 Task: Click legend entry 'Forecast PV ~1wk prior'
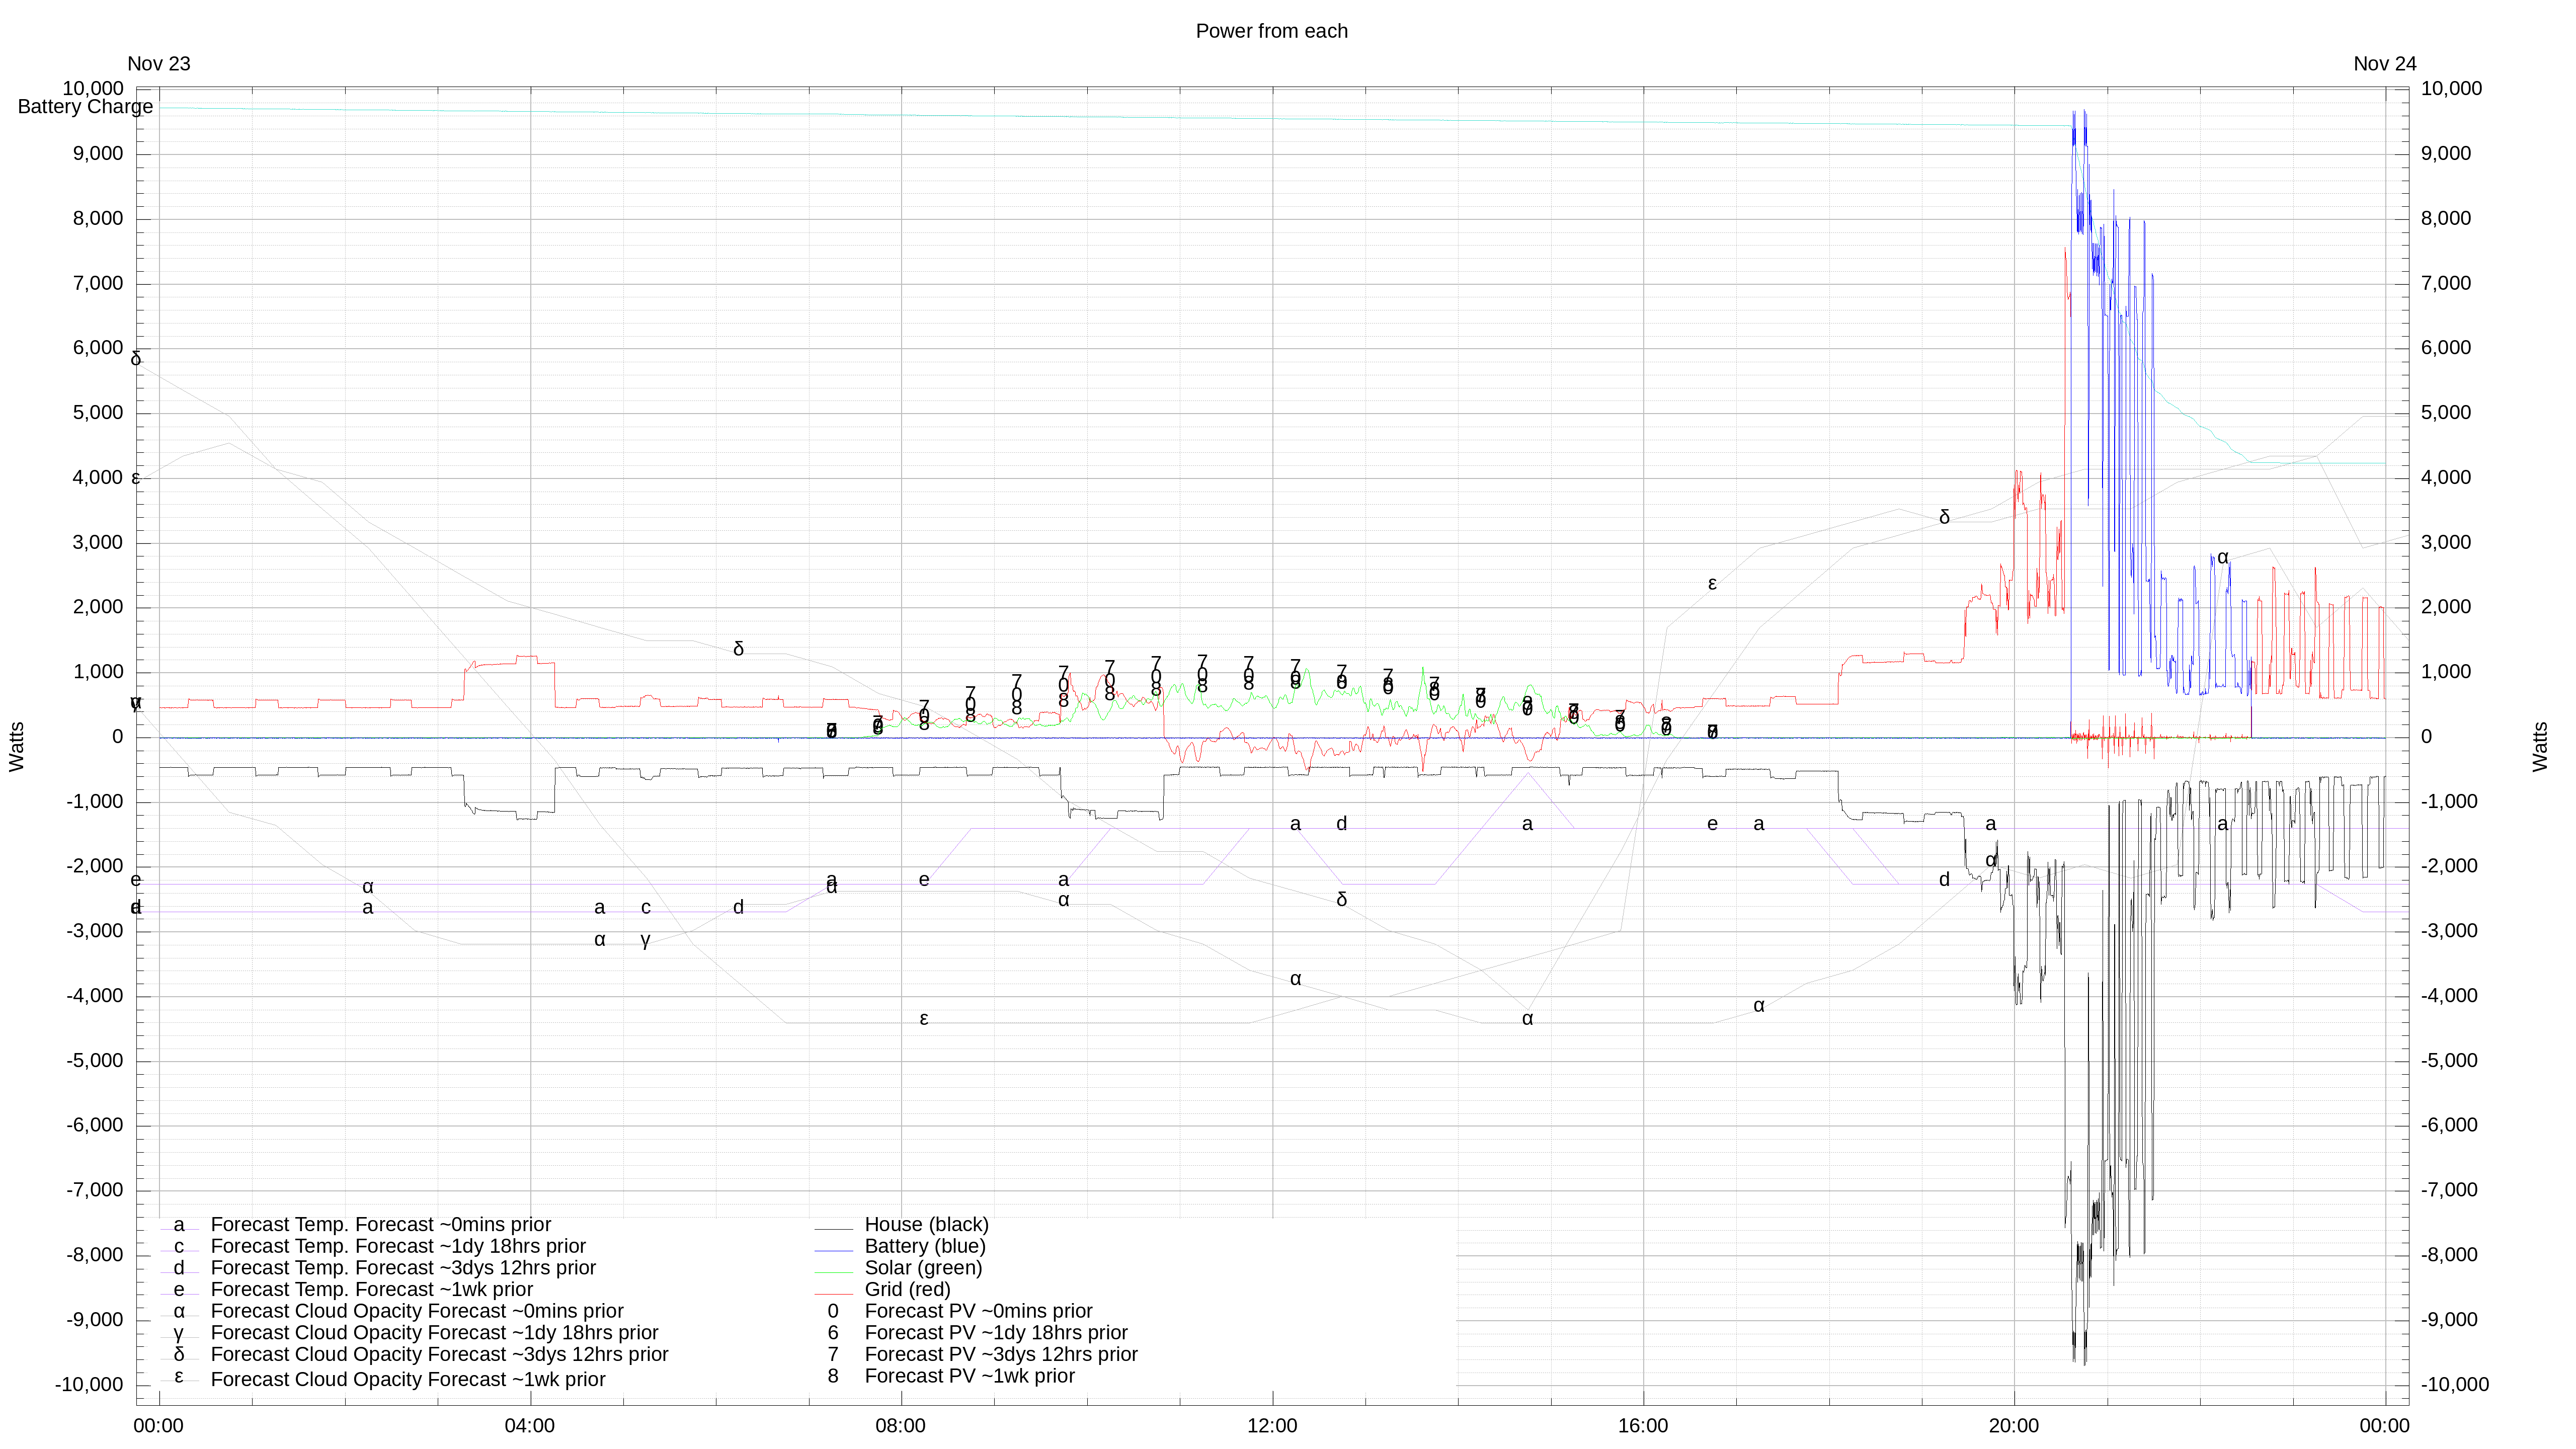[x=969, y=1376]
